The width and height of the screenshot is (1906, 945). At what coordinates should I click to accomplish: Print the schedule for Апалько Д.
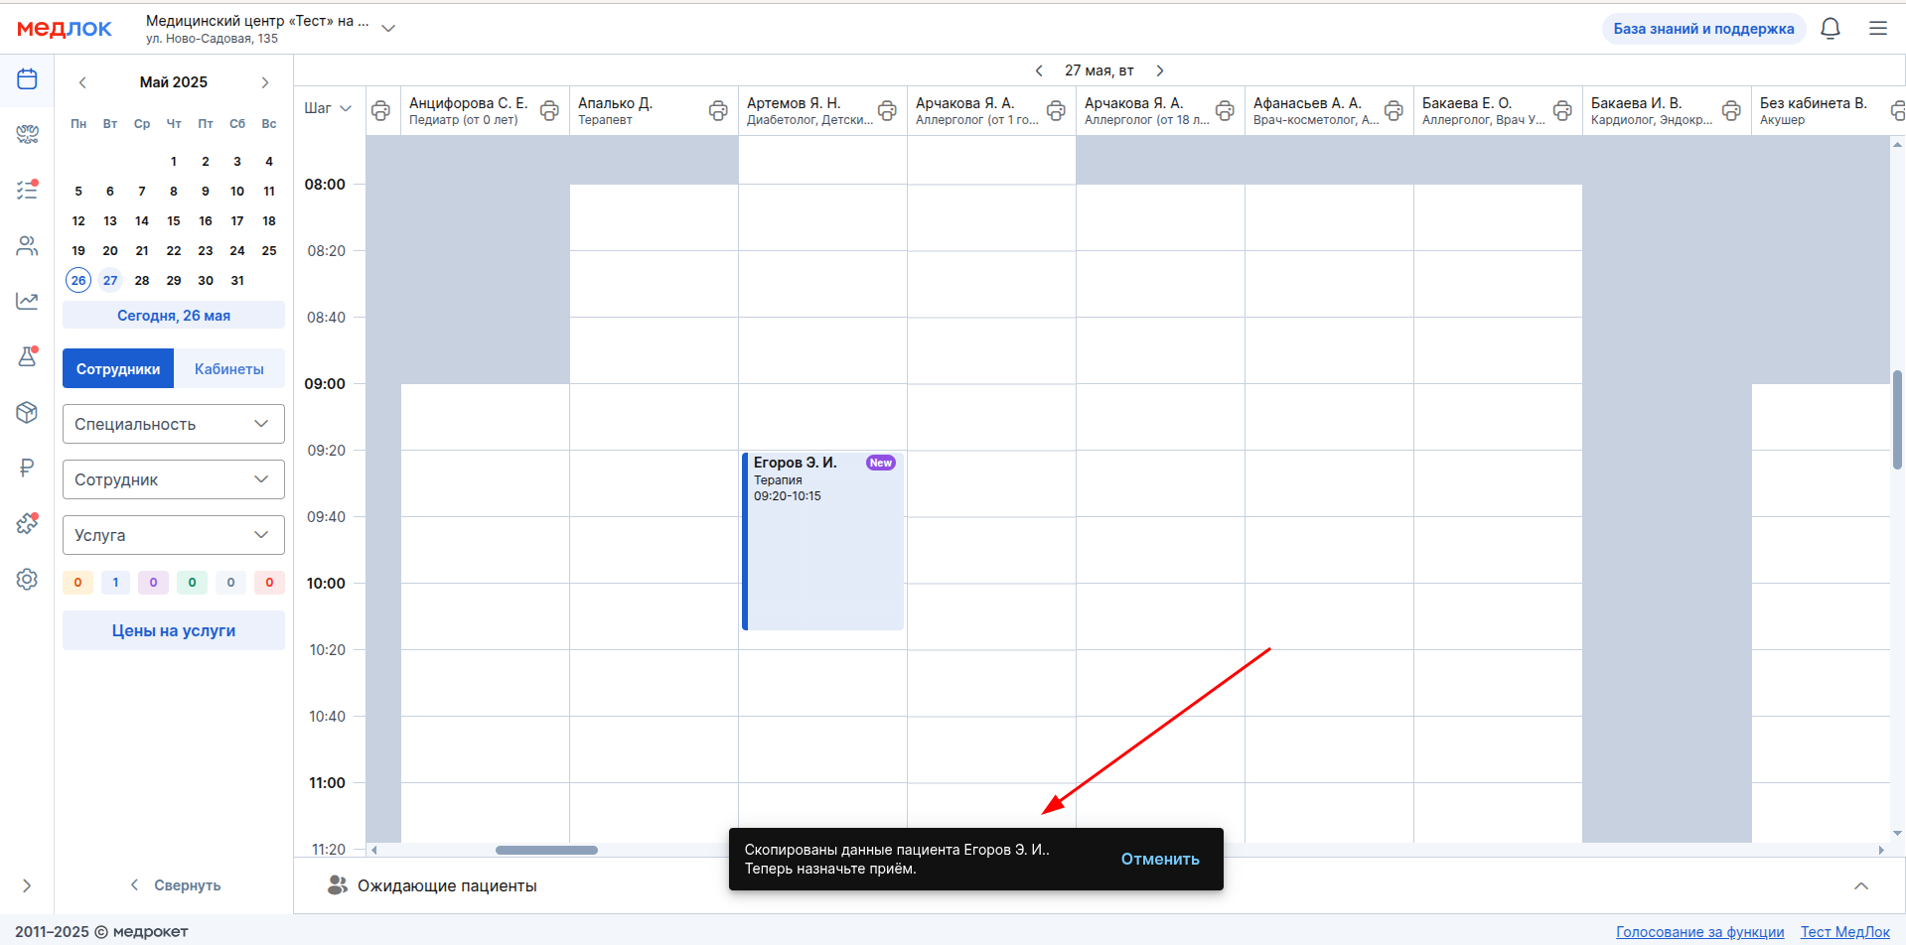718,111
